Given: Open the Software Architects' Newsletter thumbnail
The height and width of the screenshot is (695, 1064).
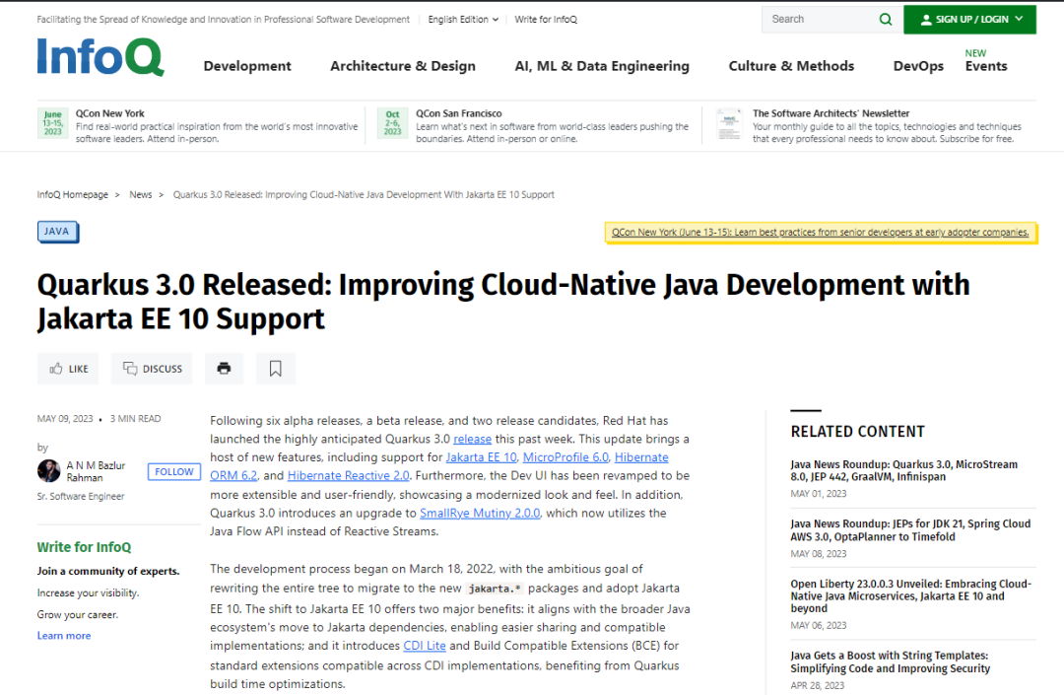Looking at the screenshot, I should pyautogui.click(x=729, y=124).
